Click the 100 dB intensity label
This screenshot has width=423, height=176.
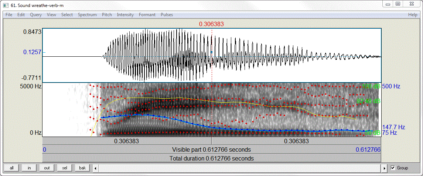(371, 87)
